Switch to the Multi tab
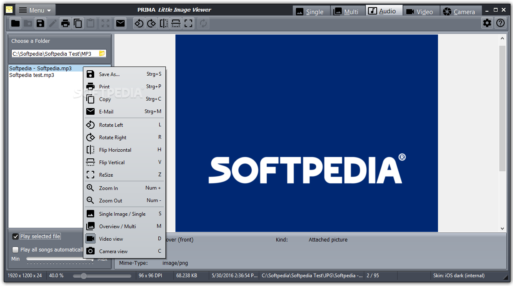The width and height of the screenshot is (513, 286). coord(348,12)
